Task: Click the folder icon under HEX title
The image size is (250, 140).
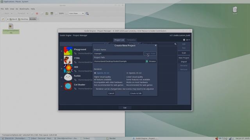Action: [75, 71]
